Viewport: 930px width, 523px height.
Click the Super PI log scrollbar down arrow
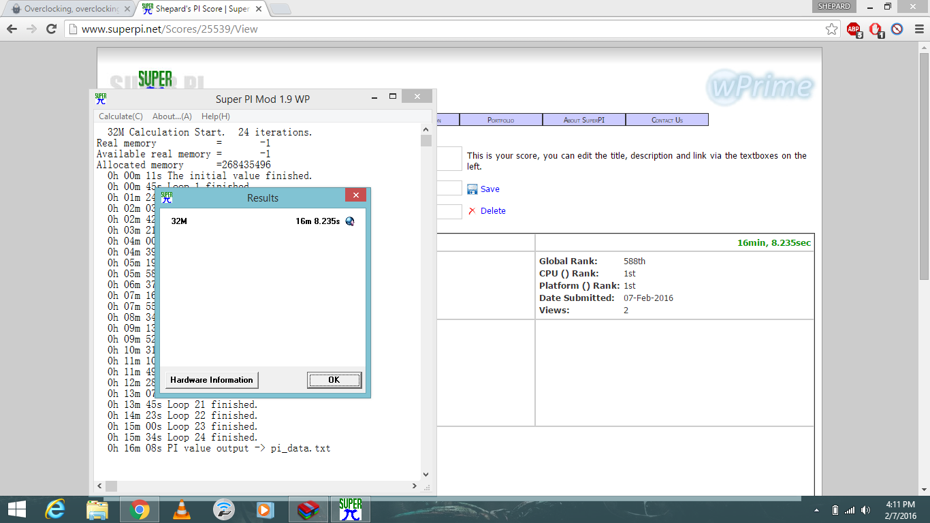[x=426, y=475]
